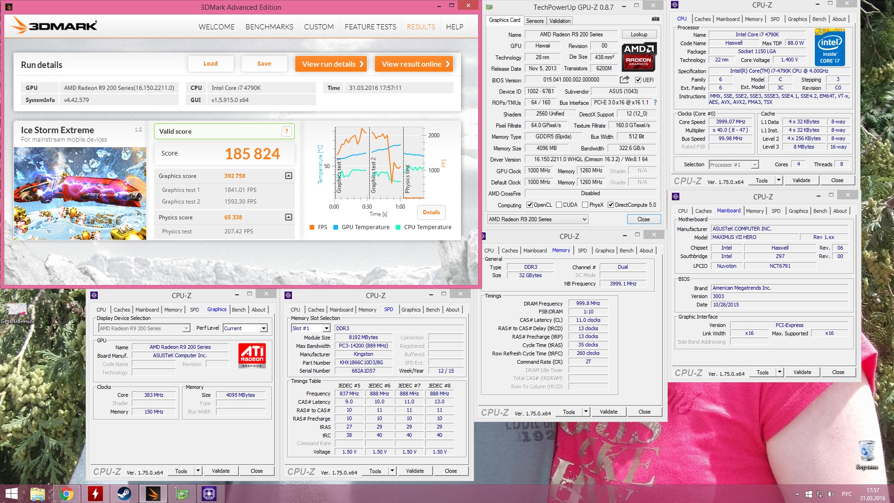Open Steam from the taskbar
The width and height of the screenshot is (894, 503).
coord(124,494)
